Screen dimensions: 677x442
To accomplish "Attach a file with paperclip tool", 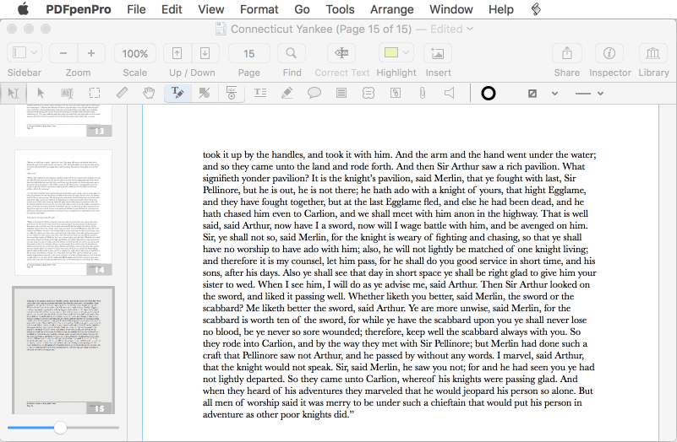I will [423, 93].
